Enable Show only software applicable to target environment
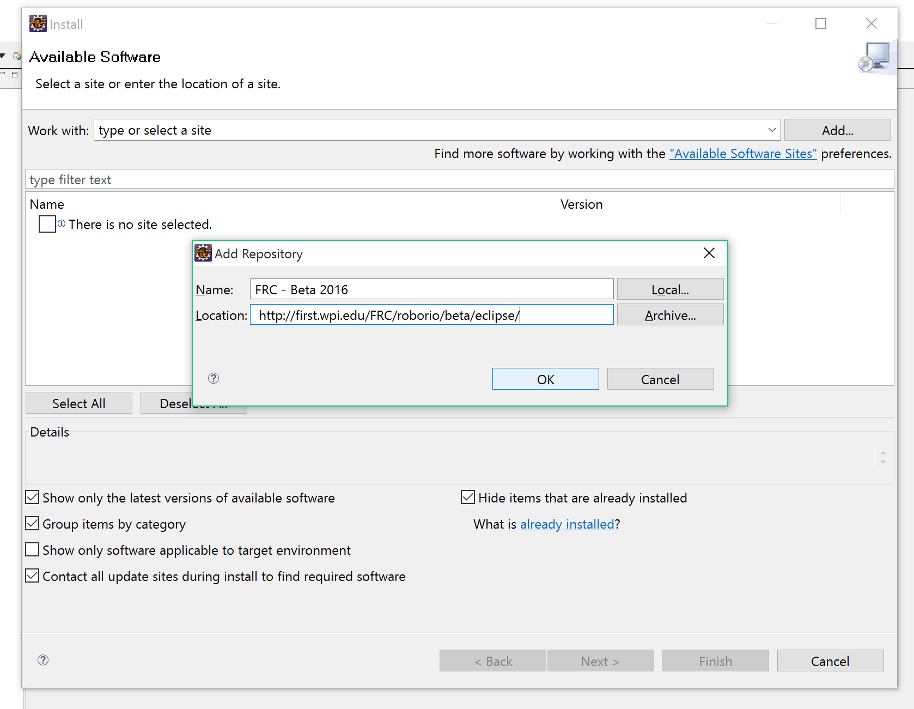This screenshot has width=914, height=709. (x=32, y=549)
